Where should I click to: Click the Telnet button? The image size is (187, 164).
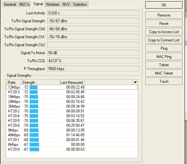point(164,65)
